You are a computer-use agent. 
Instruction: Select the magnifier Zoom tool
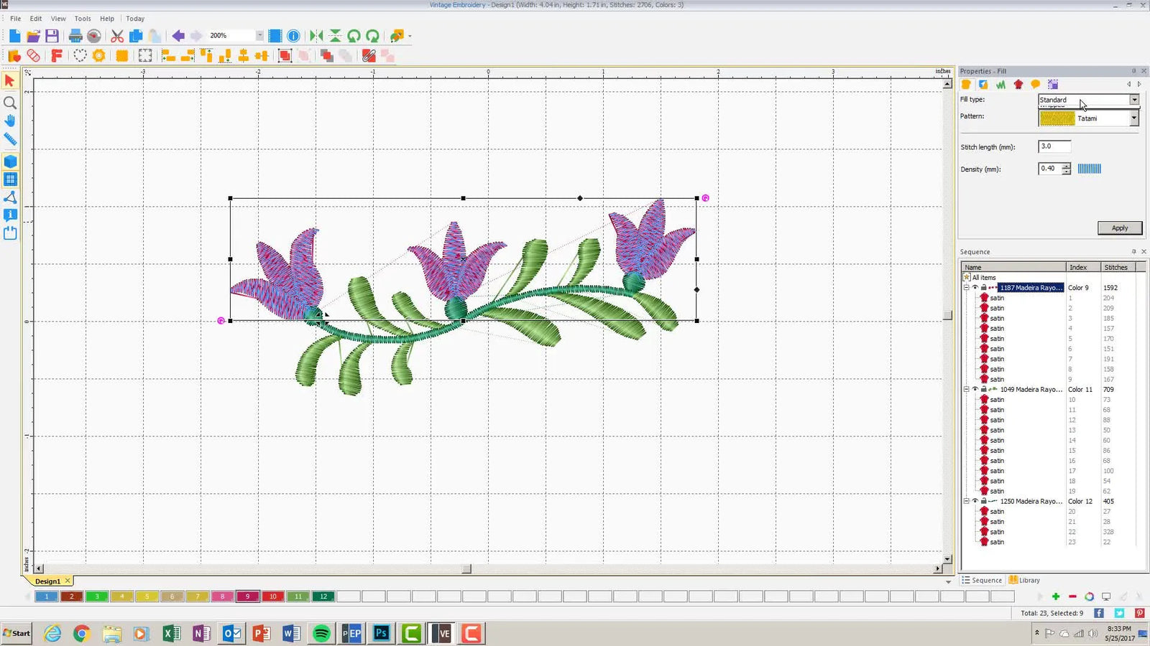coord(10,103)
